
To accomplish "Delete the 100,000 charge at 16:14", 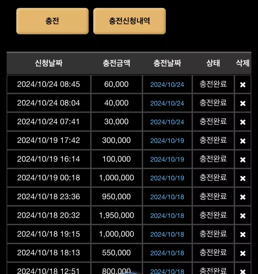I will tap(243, 160).
